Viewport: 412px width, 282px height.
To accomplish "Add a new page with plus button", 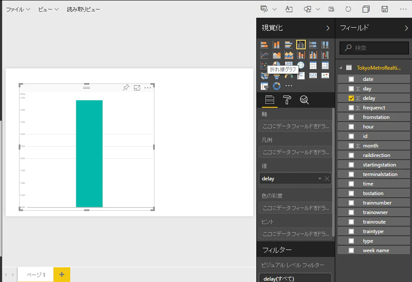I will tap(62, 274).
